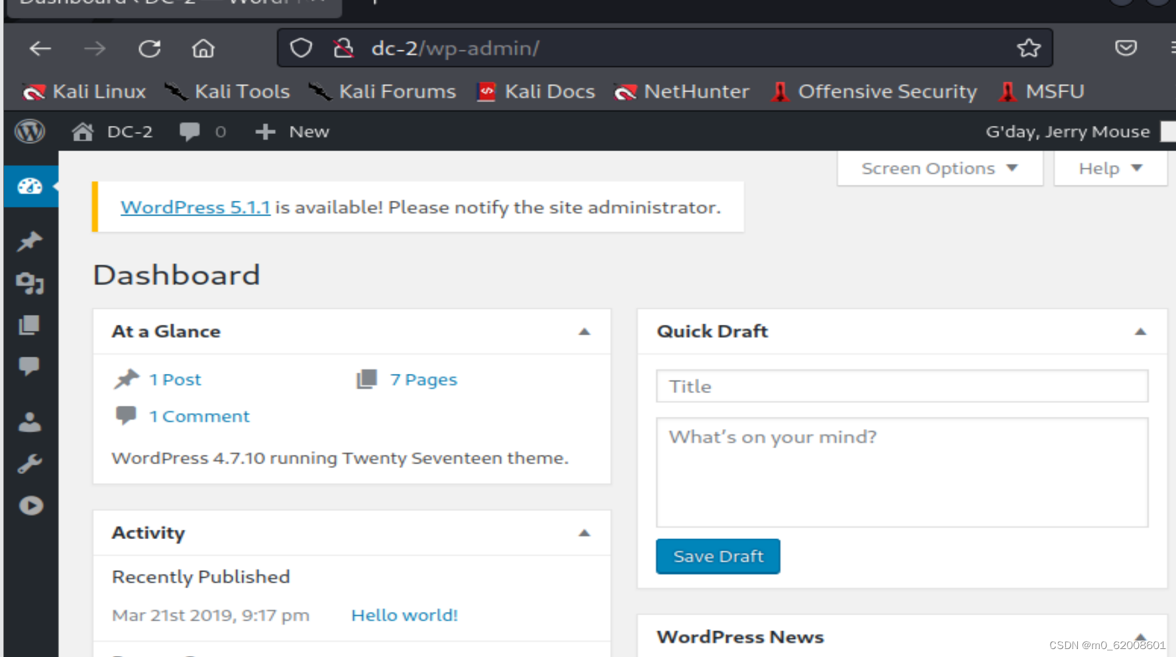Open Dashboard gauge icon in sidebar
The width and height of the screenshot is (1176, 657).
pyautogui.click(x=30, y=186)
